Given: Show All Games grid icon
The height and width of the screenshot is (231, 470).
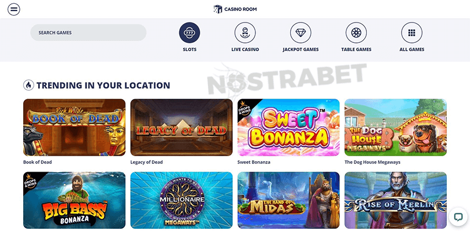Looking at the screenshot, I should coord(412,32).
